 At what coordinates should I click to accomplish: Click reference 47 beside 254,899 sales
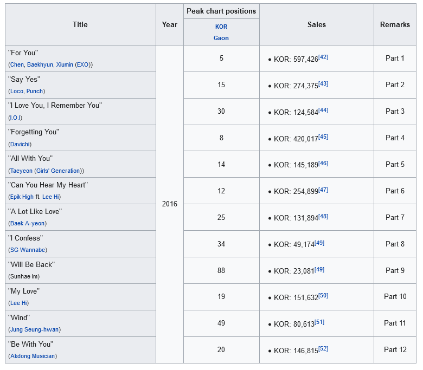(323, 190)
